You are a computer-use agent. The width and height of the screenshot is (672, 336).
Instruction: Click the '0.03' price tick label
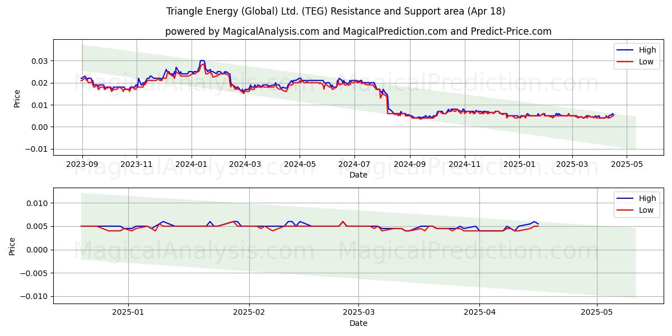click(x=40, y=60)
